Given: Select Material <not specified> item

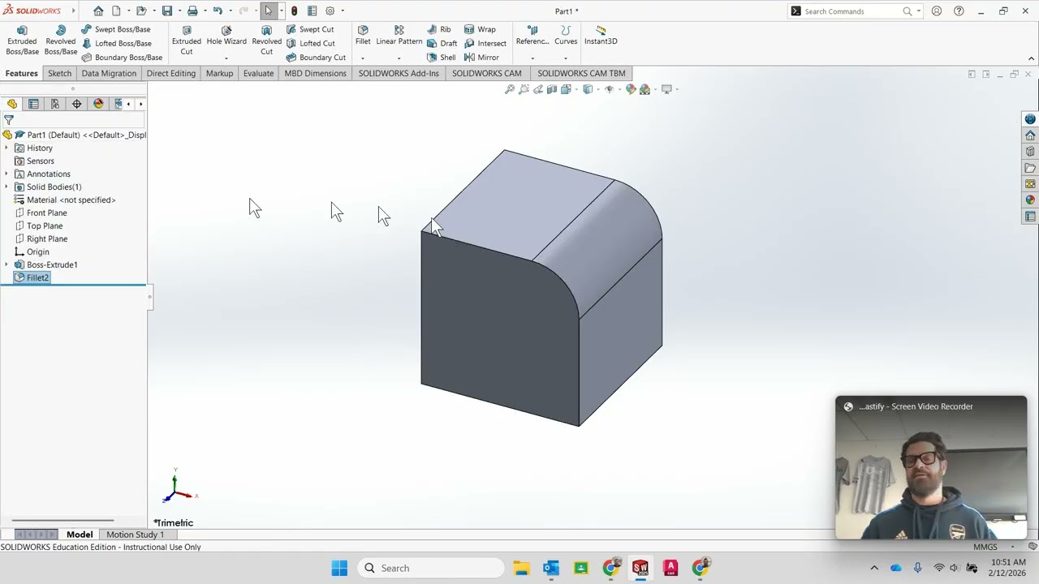Looking at the screenshot, I should [65, 200].
